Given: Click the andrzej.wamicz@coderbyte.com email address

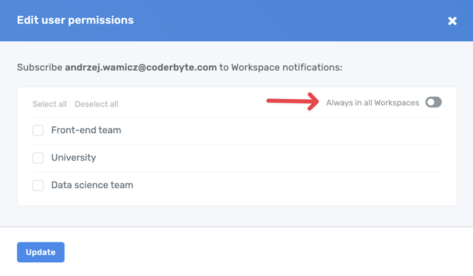Looking at the screenshot, I should pos(141,67).
